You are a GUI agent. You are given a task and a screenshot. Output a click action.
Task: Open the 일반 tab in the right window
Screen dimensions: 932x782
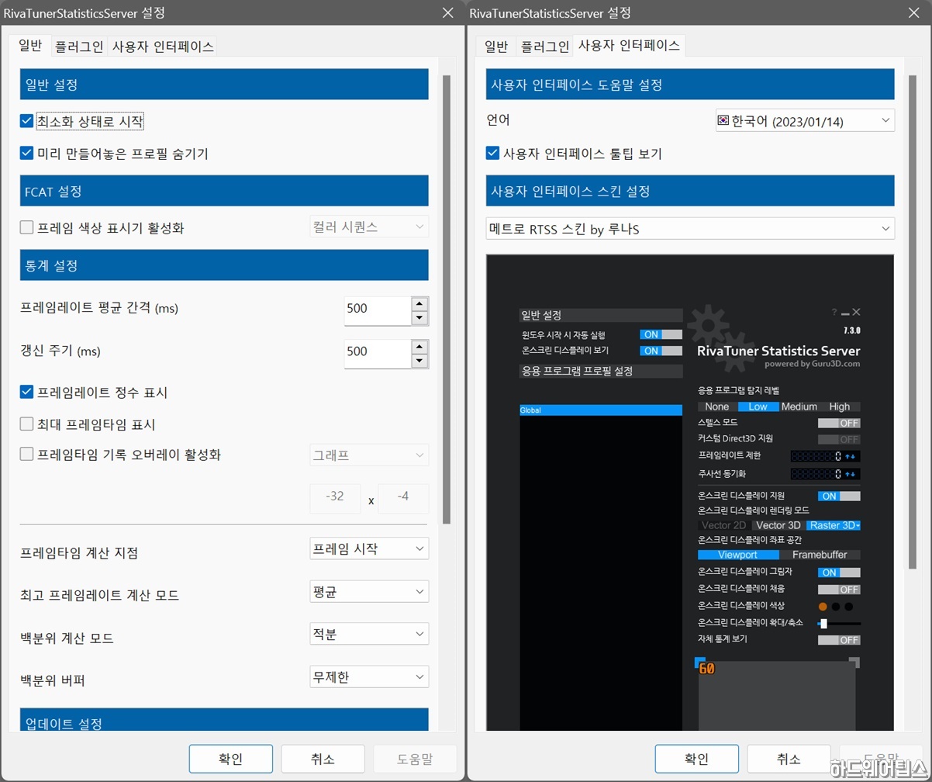496,47
